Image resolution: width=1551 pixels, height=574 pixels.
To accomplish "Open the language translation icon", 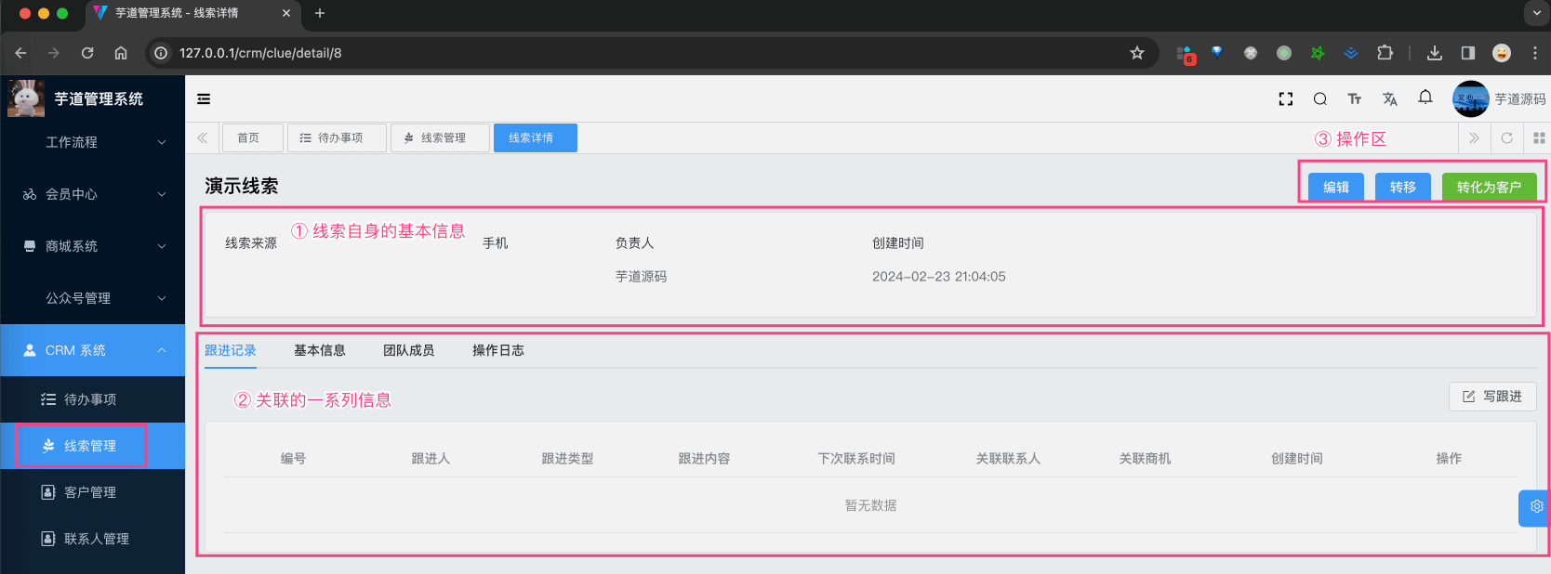I will 1389,99.
